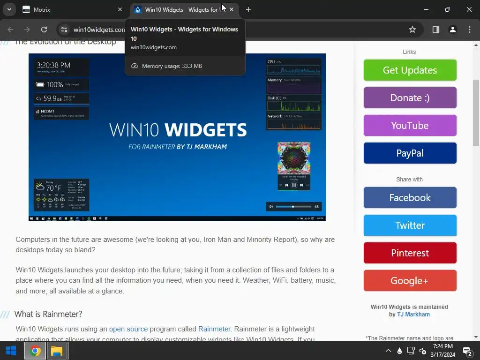Share on Google+ button
The height and width of the screenshot is (360, 480).
[410, 281]
